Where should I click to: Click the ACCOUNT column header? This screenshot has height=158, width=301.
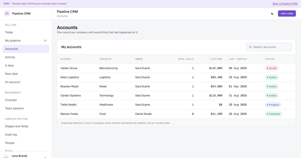(66, 59)
